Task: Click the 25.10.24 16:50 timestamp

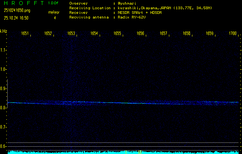Action: 16,18
